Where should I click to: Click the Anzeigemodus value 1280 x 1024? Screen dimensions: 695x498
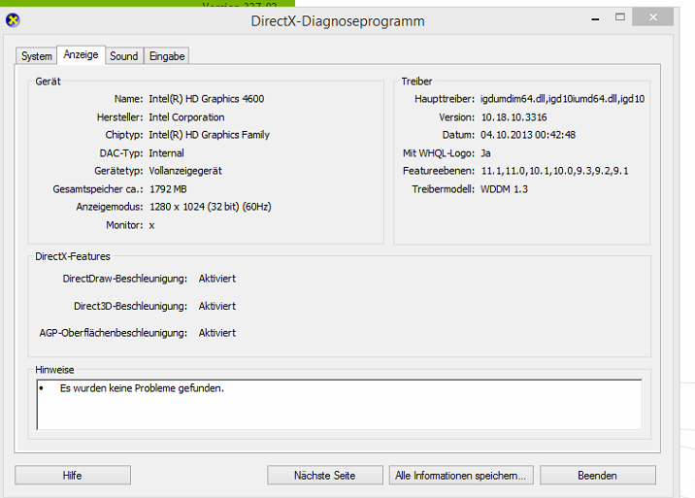point(210,207)
